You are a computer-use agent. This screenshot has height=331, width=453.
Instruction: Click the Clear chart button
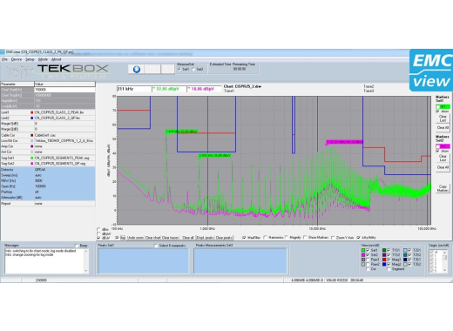152,238
